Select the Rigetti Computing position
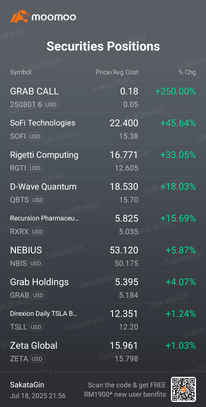 [x=103, y=161]
